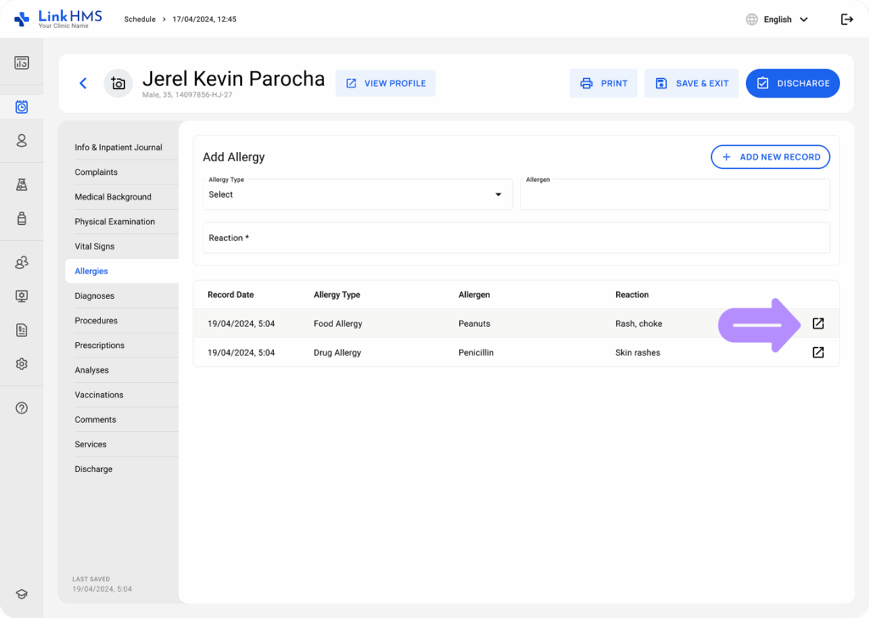Open the help question mark icon
Viewport: 869px width, 618px height.
pos(21,408)
